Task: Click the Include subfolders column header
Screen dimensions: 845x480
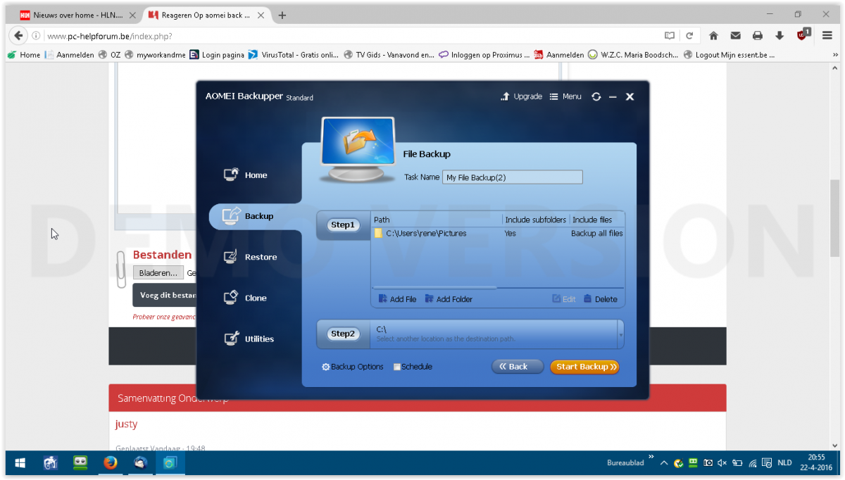Action: click(x=535, y=220)
